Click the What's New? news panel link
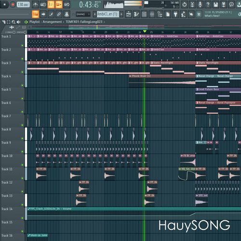241x241 pixels. point(212,16)
